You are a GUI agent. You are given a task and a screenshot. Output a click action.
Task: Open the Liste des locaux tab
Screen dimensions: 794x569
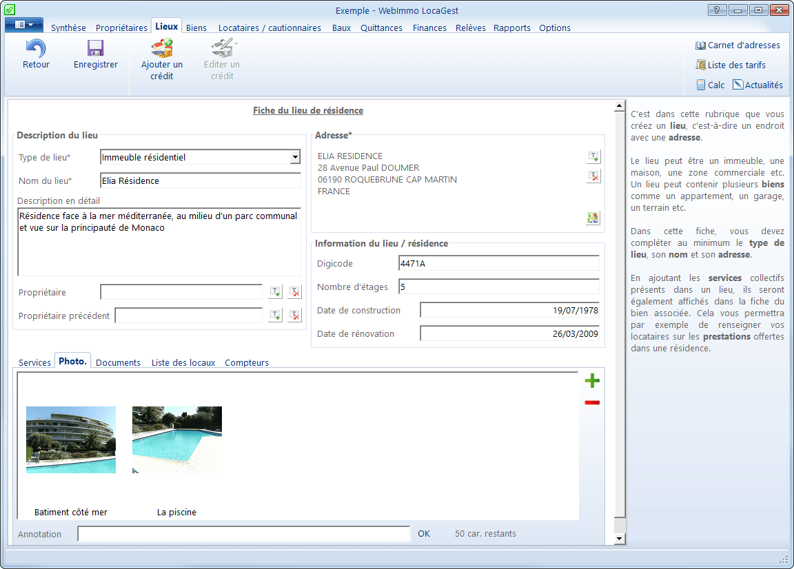coord(183,362)
